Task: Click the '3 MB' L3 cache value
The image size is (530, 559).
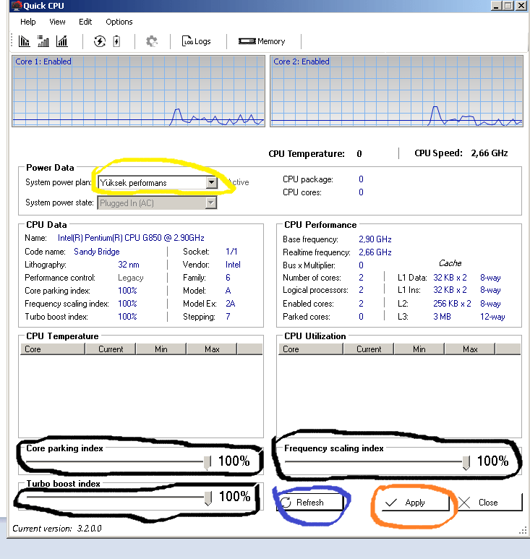Action: click(x=442, y=317)
